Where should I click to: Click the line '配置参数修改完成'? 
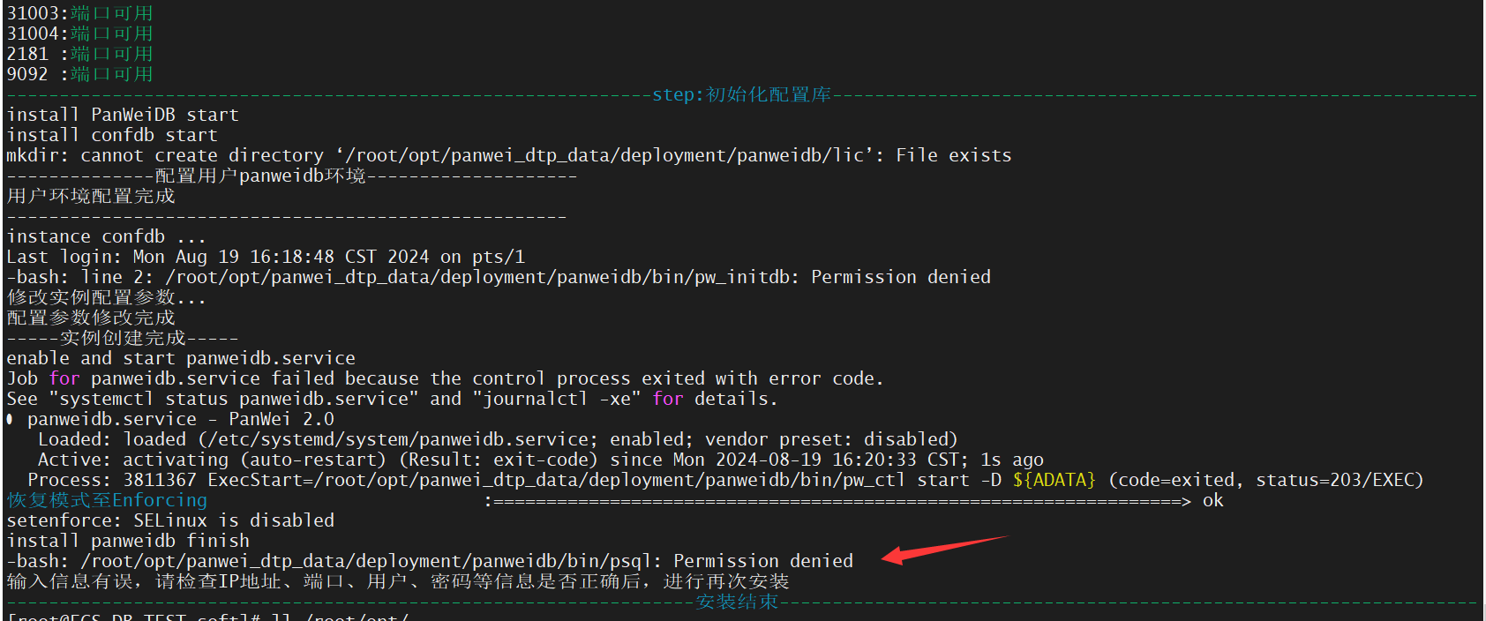91,318
